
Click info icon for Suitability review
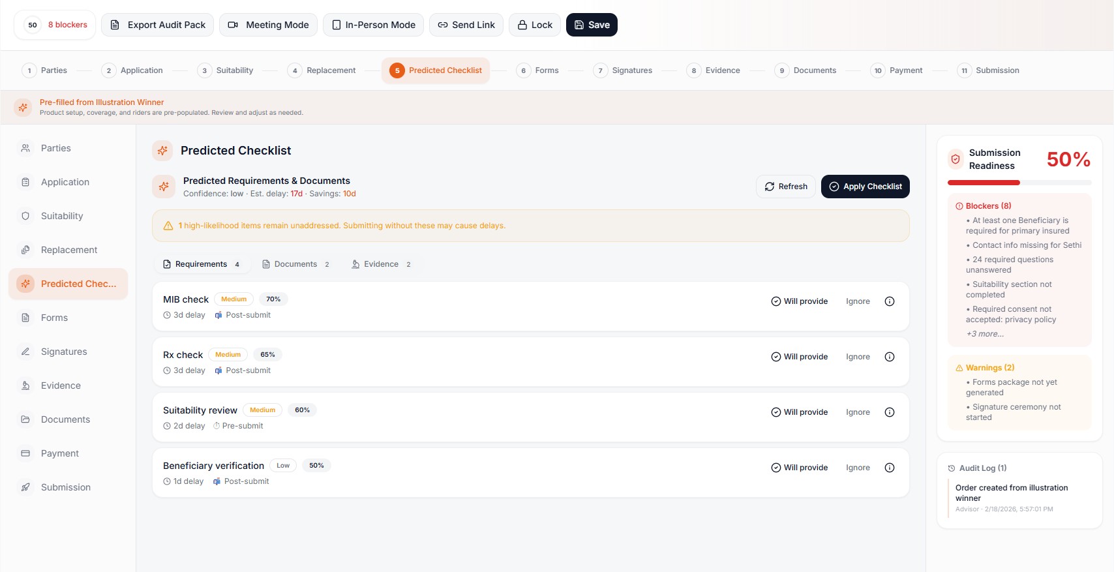(x=889, y=412)
